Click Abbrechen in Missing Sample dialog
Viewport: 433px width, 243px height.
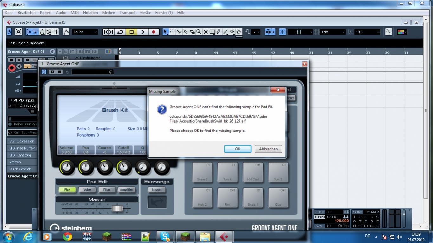(268, 149)
